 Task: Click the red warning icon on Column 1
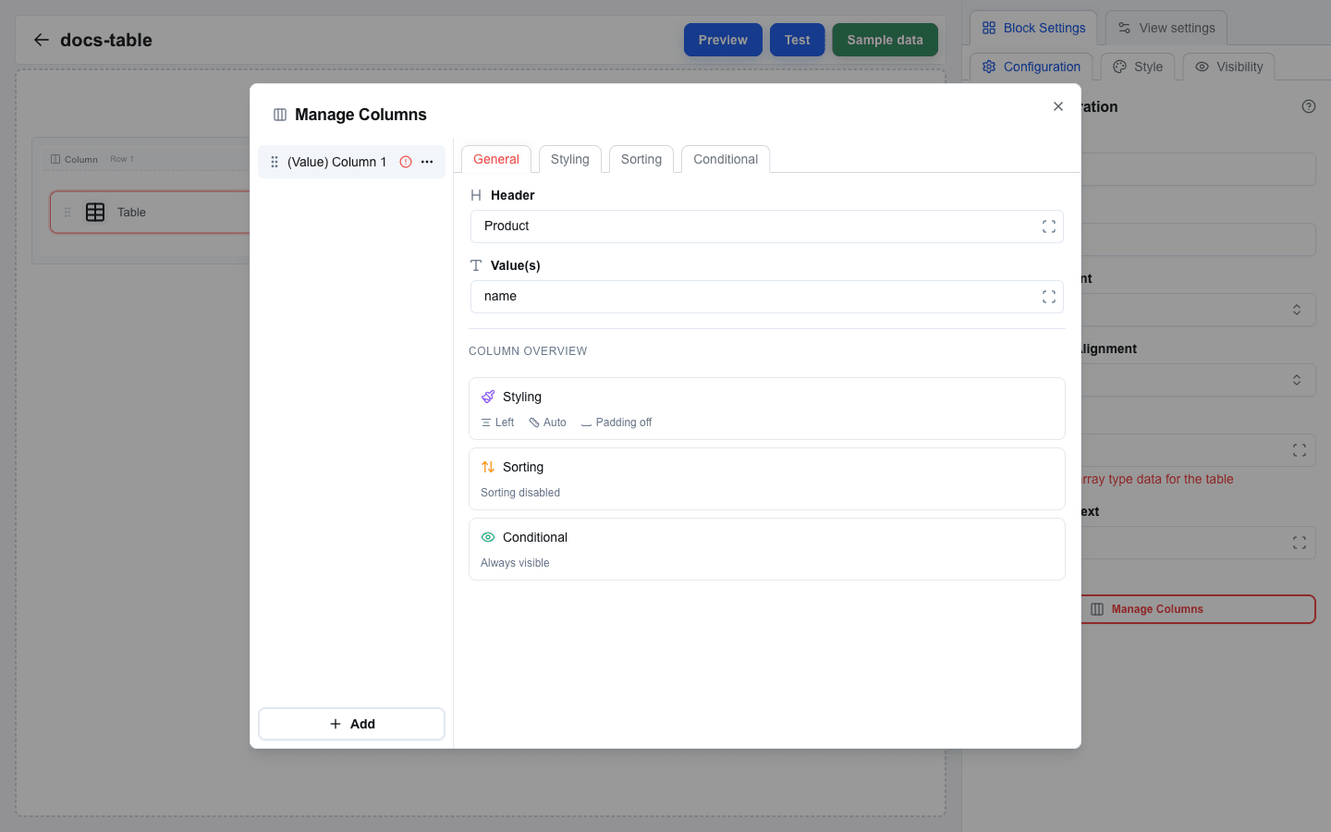coord(406,162)
